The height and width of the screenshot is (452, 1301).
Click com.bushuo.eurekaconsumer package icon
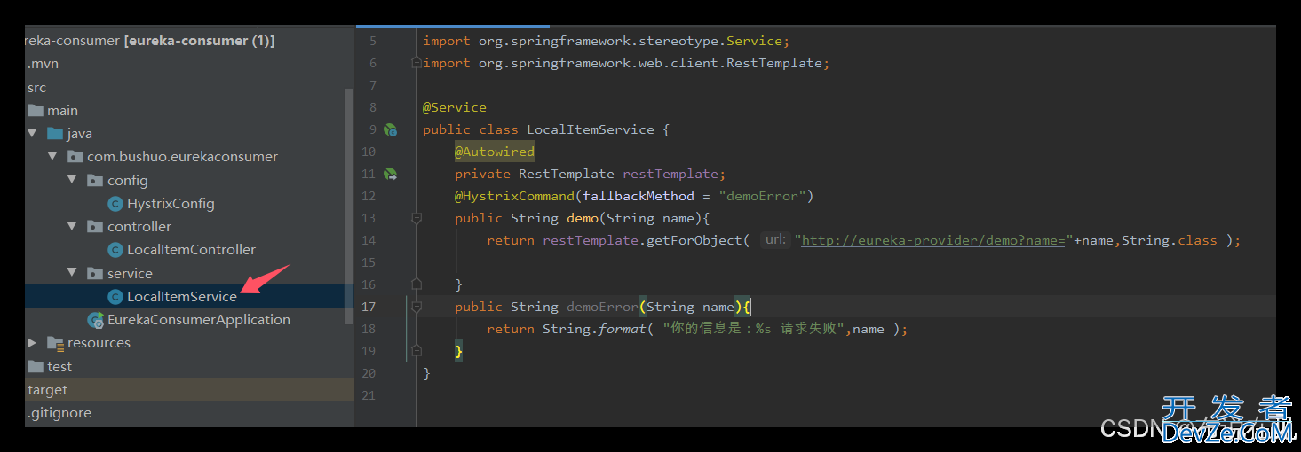pyautogui.click(x=75, y=157)
